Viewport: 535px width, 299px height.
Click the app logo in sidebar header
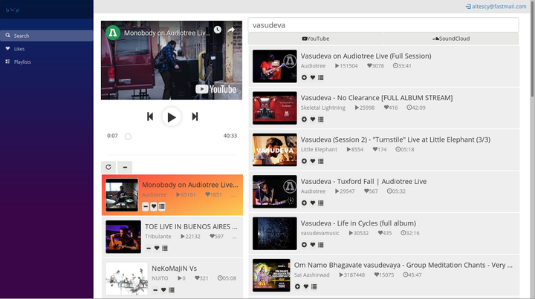13,10
